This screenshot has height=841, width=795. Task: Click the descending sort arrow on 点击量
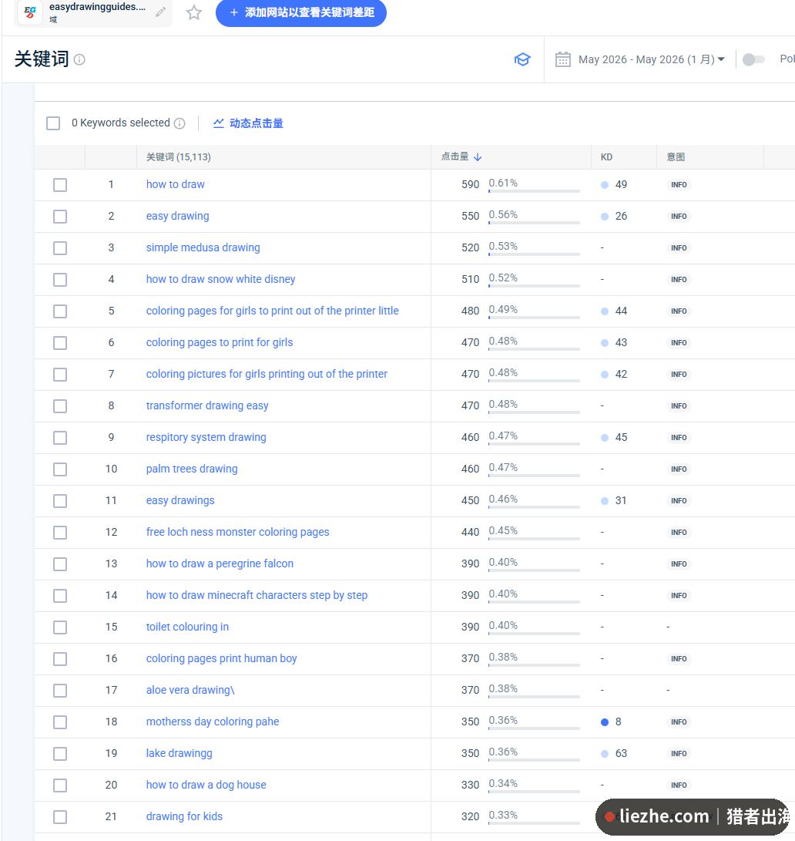pyautogui.click(x=478, y=157)
